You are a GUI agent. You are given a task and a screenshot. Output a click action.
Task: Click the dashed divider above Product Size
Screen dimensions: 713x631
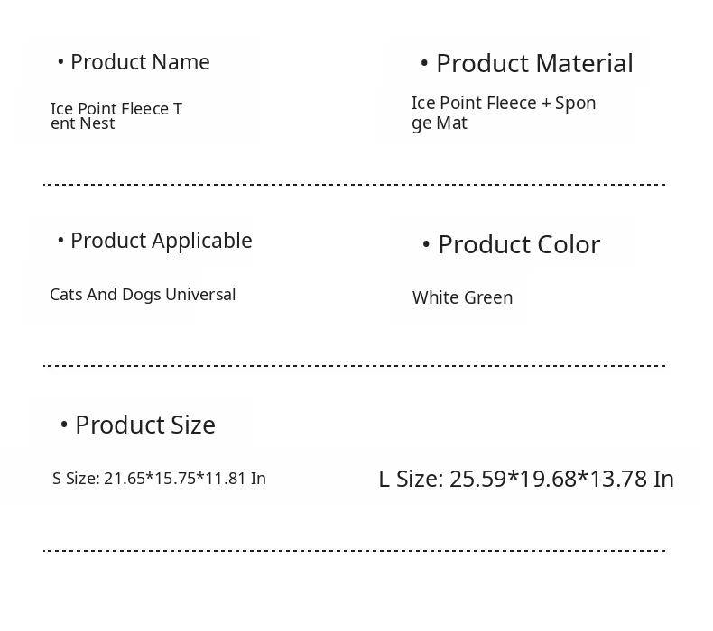[x=354, y=366]
